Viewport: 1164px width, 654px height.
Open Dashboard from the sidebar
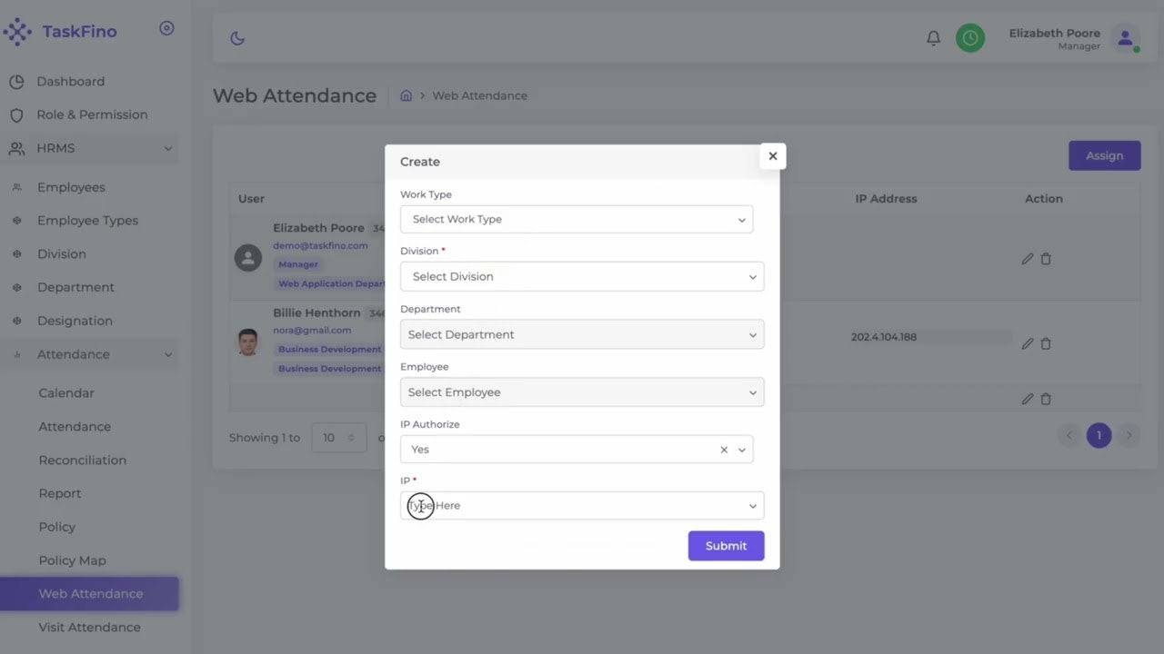pyautogui.click(x=70, y=82)
